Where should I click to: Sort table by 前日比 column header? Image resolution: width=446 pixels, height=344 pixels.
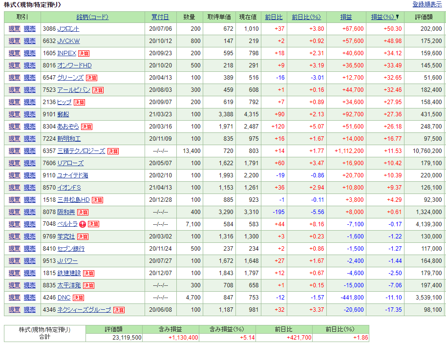pos(274,17)
